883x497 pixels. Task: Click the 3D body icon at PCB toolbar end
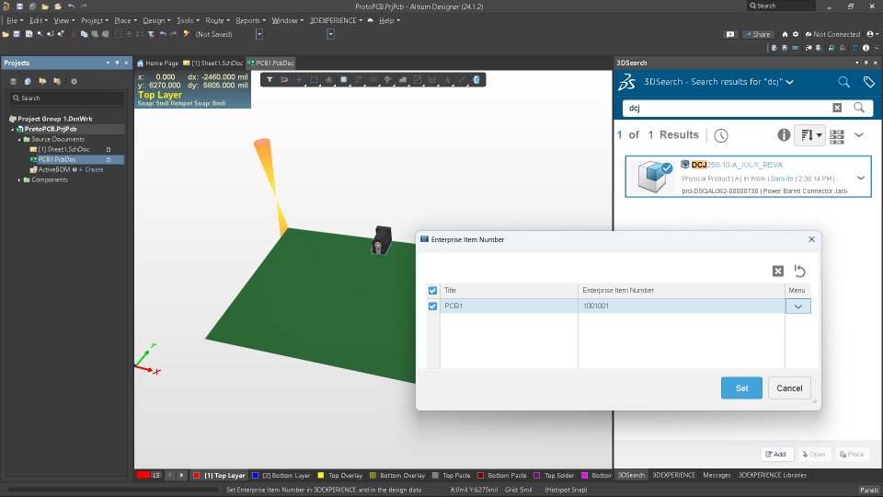point(476,80)
